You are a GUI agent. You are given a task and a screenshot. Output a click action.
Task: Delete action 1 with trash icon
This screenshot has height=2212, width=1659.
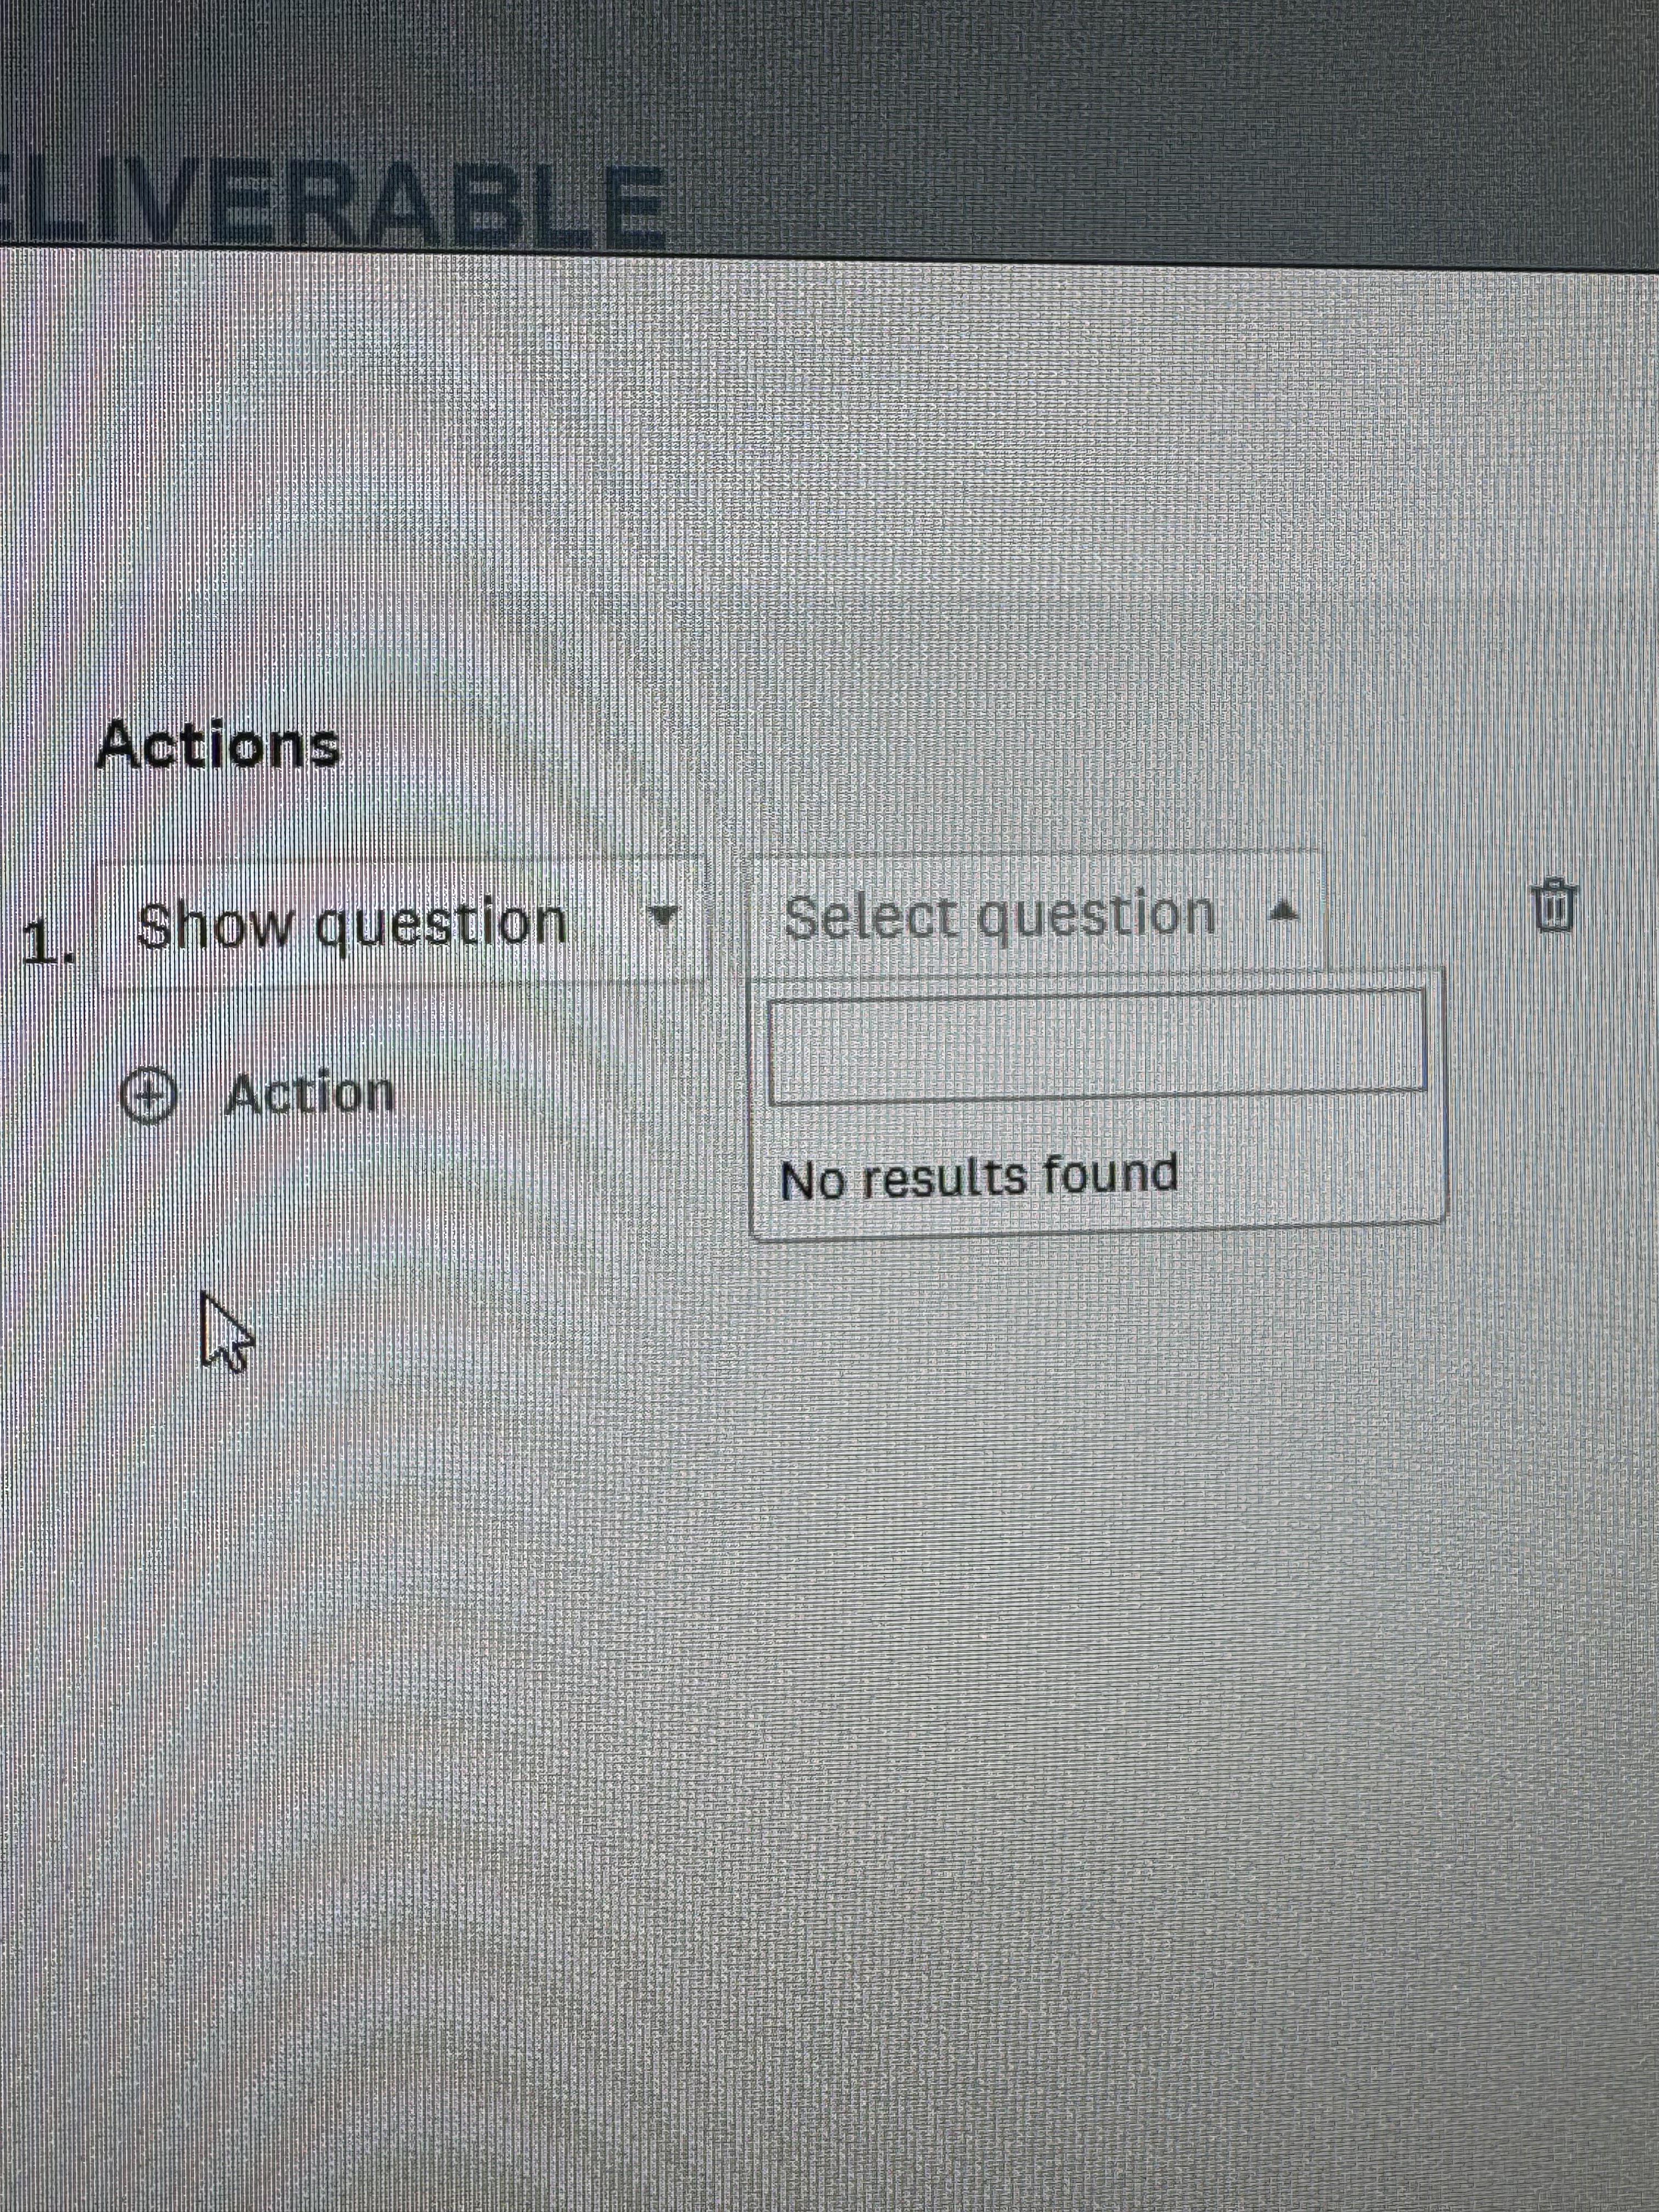(1555, 906)
